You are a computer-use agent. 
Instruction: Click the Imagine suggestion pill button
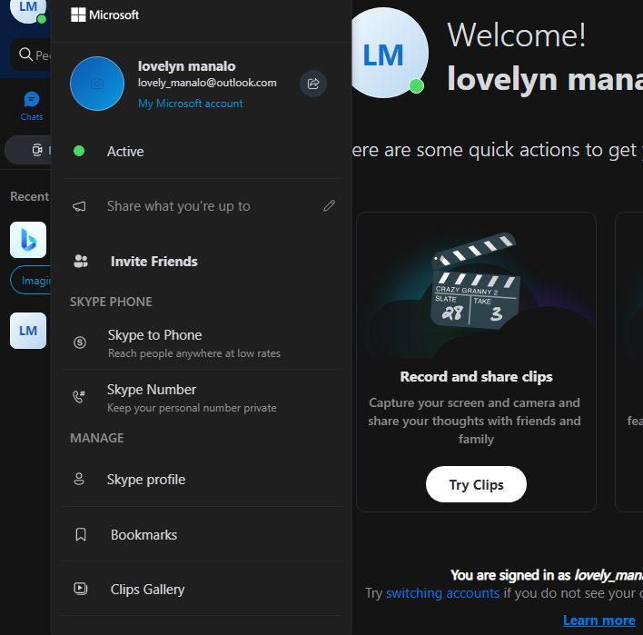pos(30,280)
